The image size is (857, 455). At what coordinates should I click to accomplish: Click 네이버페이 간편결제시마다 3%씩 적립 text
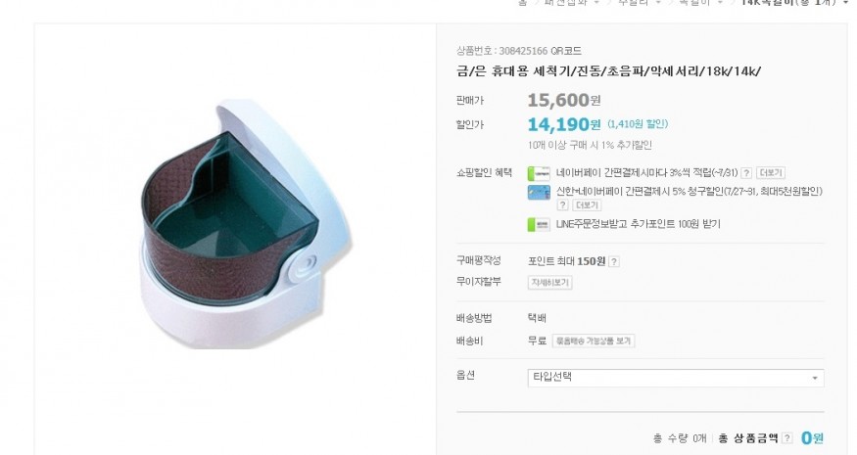click(646, 172)
